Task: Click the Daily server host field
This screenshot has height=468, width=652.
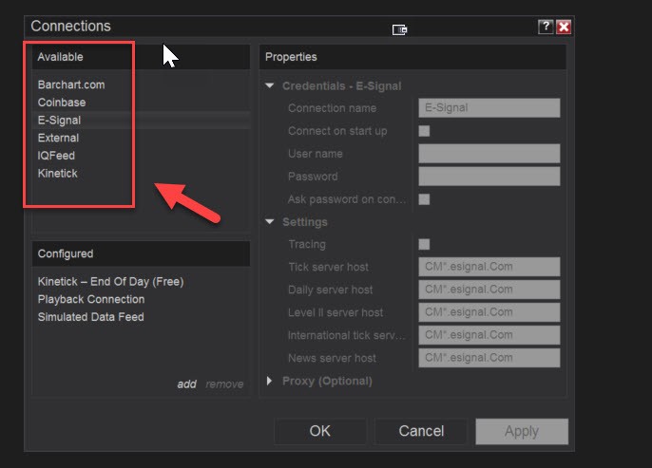Action: click(x=489, y=290)
